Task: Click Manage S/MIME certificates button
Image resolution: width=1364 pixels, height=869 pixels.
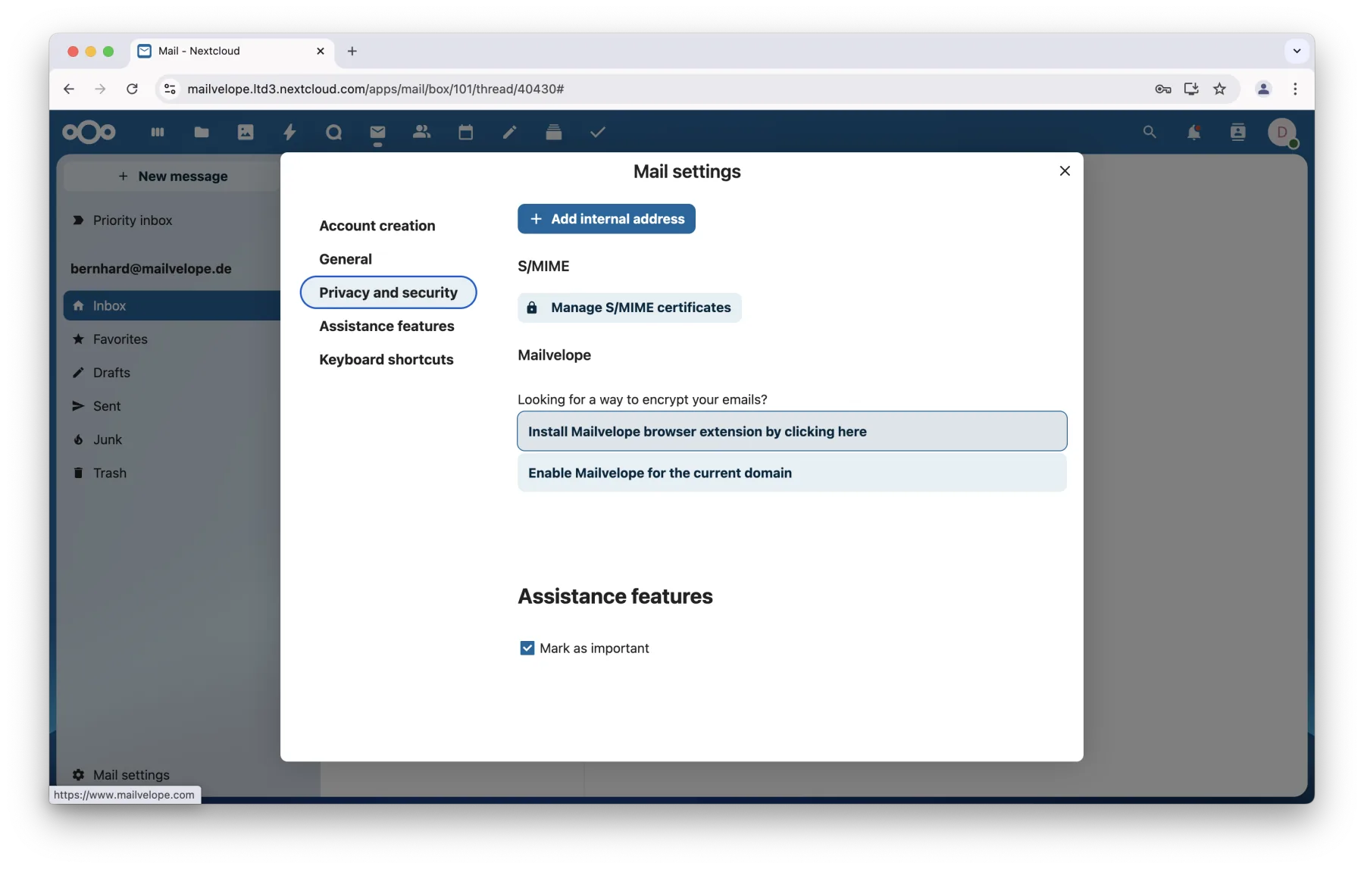Action: (x=629, y=308)
